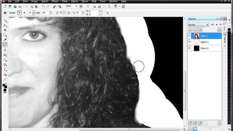This screenshot has width=233, height=131.
Task: Click the nib Size input field showing 30
Action: pyautogui.click(x=45, y=13)
